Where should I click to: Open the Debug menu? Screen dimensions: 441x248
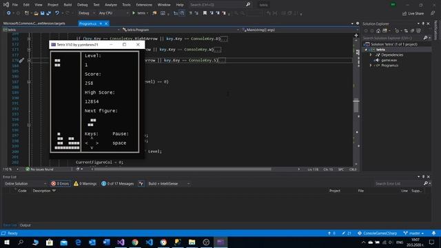click(83, 5)
